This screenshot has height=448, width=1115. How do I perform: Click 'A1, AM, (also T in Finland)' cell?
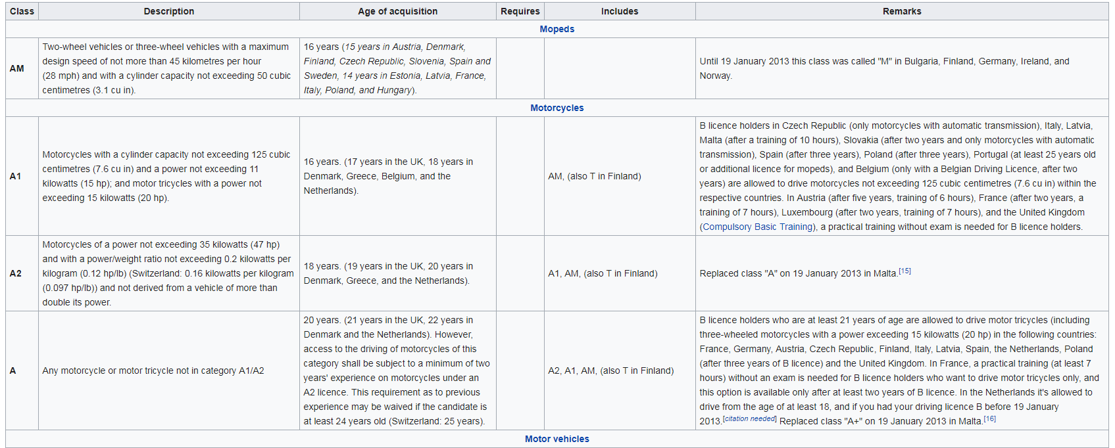[x=620, y=273]
